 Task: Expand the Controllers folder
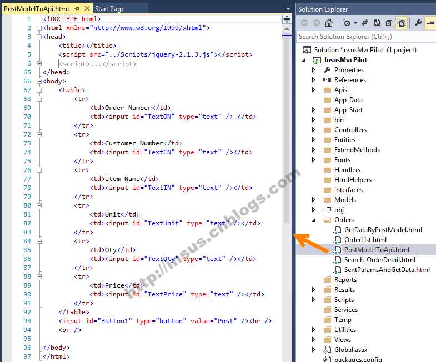(314, 130)
